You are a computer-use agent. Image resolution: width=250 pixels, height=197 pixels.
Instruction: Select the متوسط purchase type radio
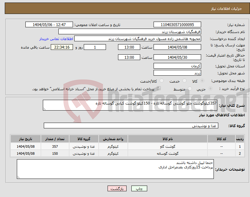point(190,89)
